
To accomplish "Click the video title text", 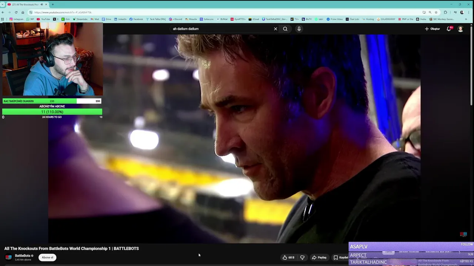I will coord(71,249).
